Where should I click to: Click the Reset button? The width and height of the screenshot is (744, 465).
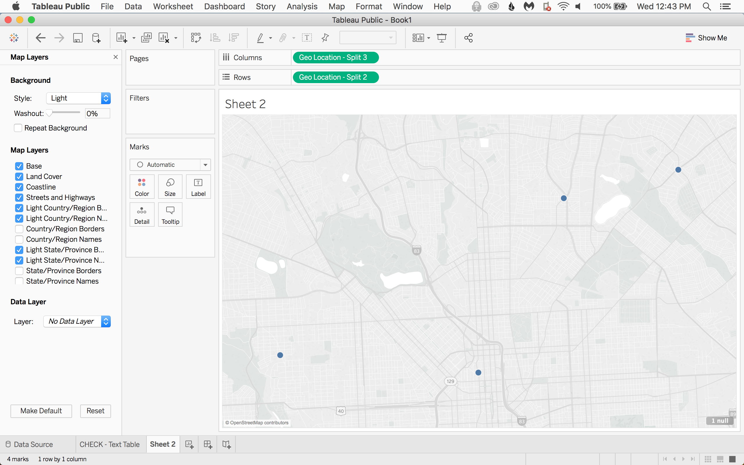click(x=95, y=411)
